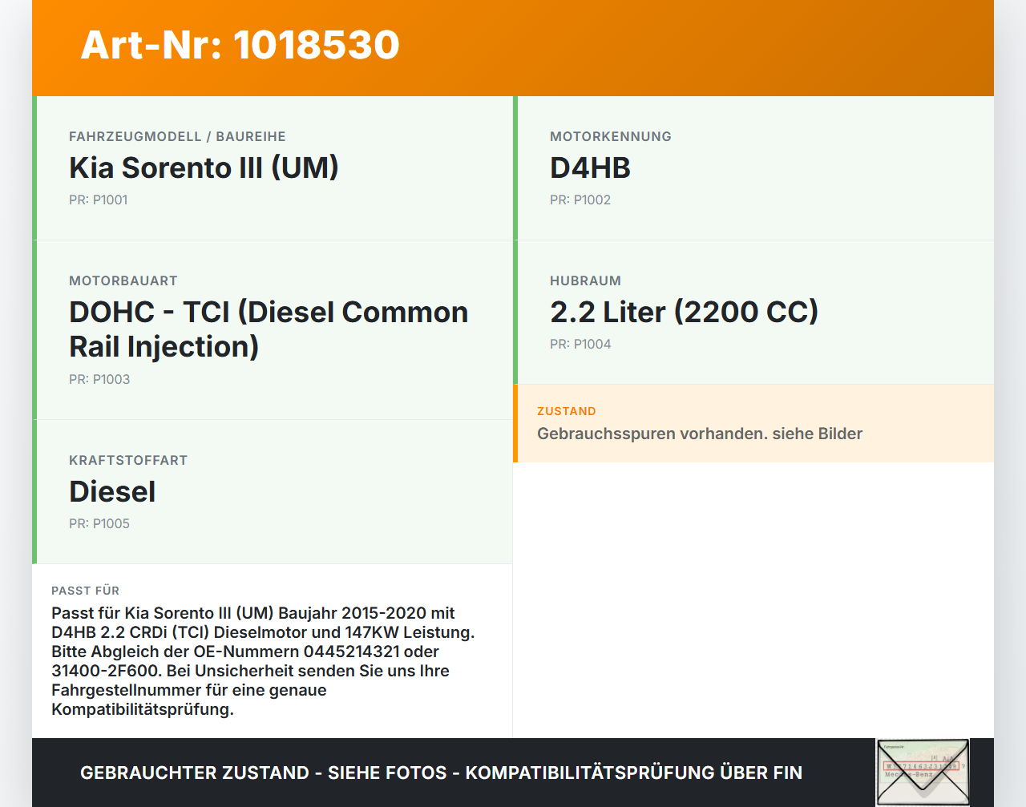Click the 'Passt für Kia Sorento III' compatibility paragraph
Viewport: 1026px width, 807px height.
pos(263,661)
